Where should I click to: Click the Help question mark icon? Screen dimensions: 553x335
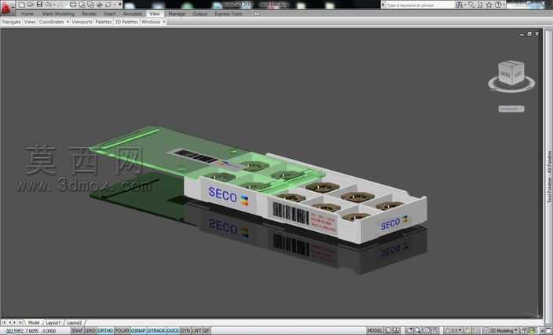click(x=498, y=5)
